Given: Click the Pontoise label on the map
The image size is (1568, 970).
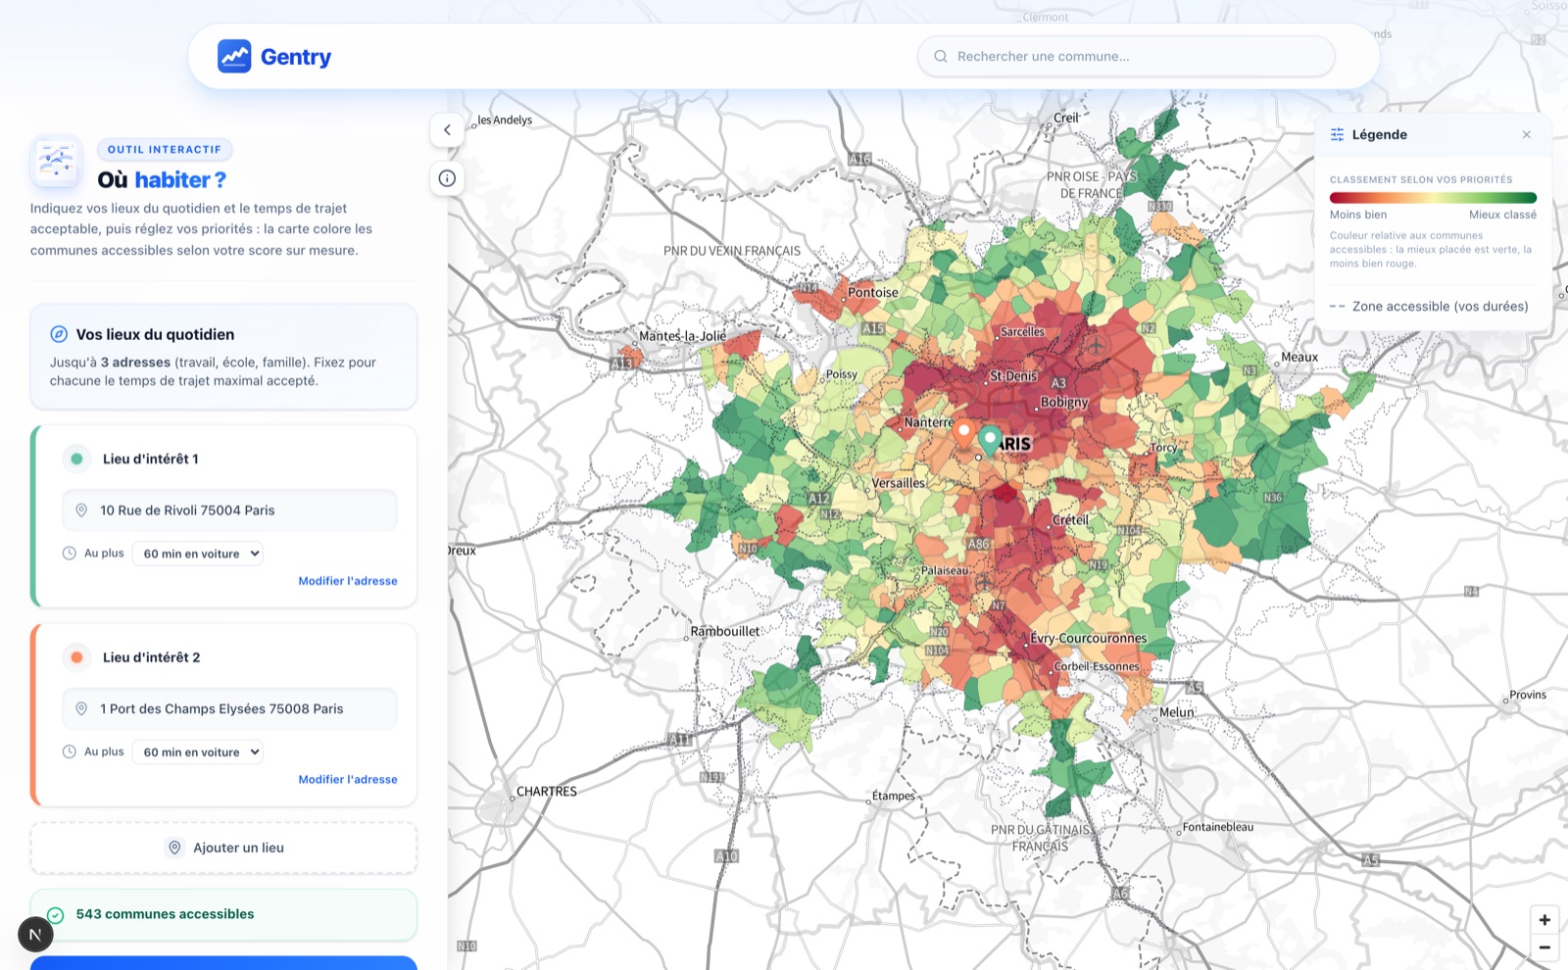Looking at the screenshot, I should [x=872, y=293].
